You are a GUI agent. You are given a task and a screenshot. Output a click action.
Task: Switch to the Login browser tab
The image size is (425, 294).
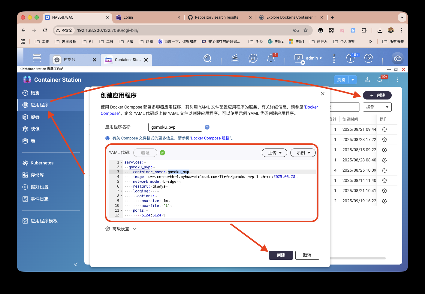click(129, 17)
